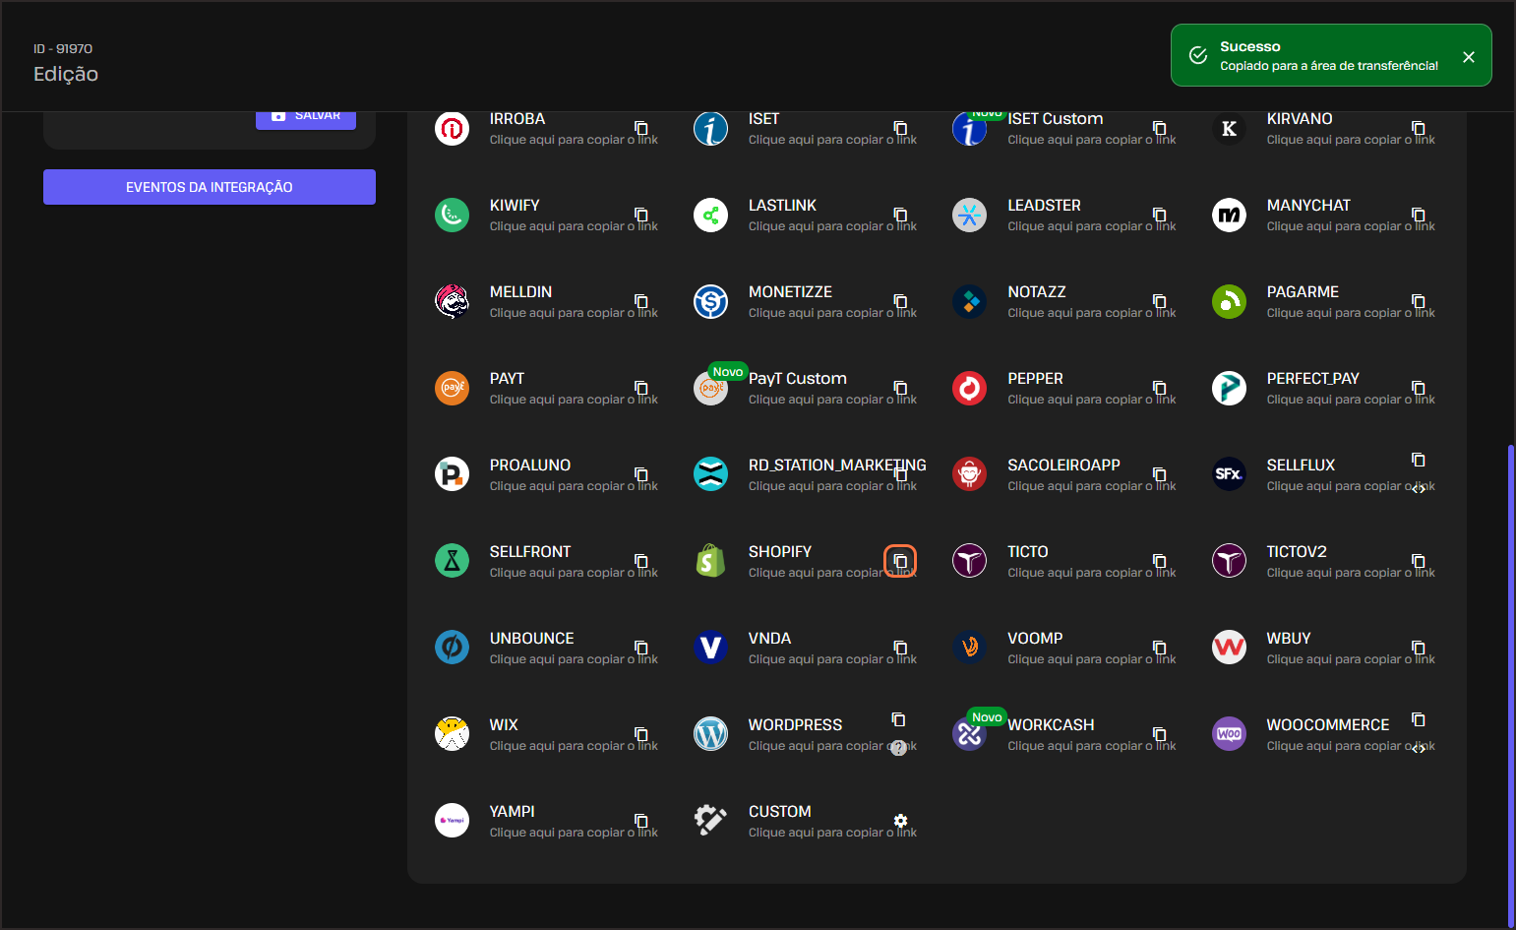Viewport: 1516px width, 930px height.
Task: Copy the MELLDIN link icon
Action: click(641, 301)
